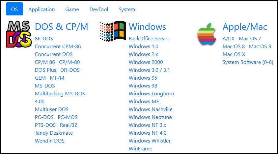This screenshot has width=278, height=154.
Task: Open the Windows 95 link
Action: [x=143, y=78]
